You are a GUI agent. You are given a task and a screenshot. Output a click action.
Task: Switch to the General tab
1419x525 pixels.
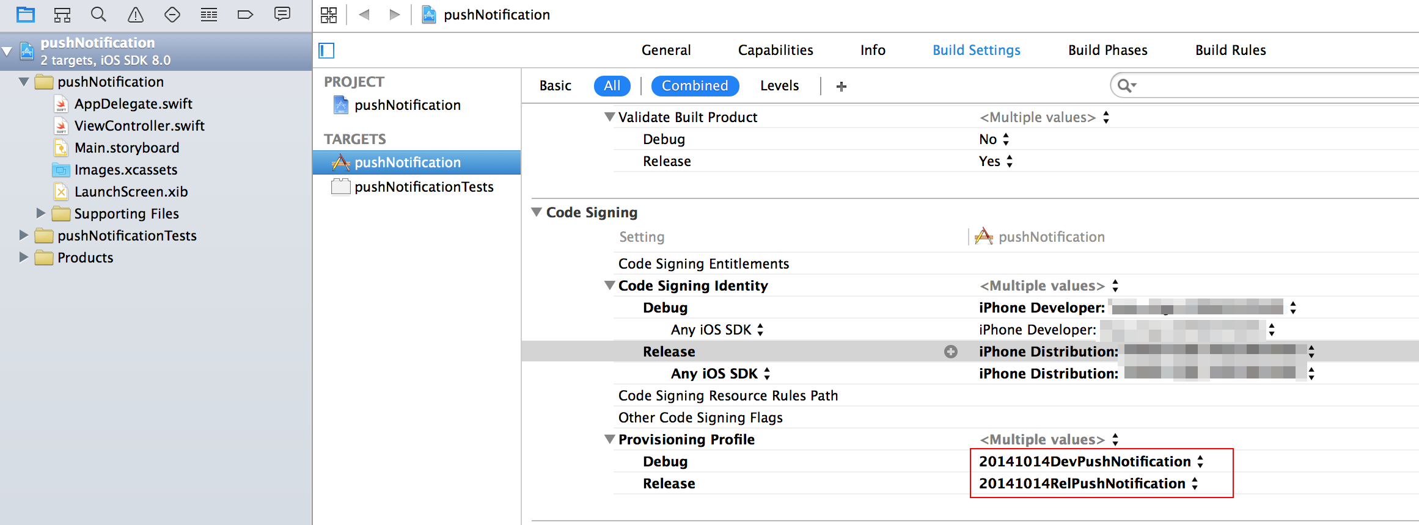666,50
